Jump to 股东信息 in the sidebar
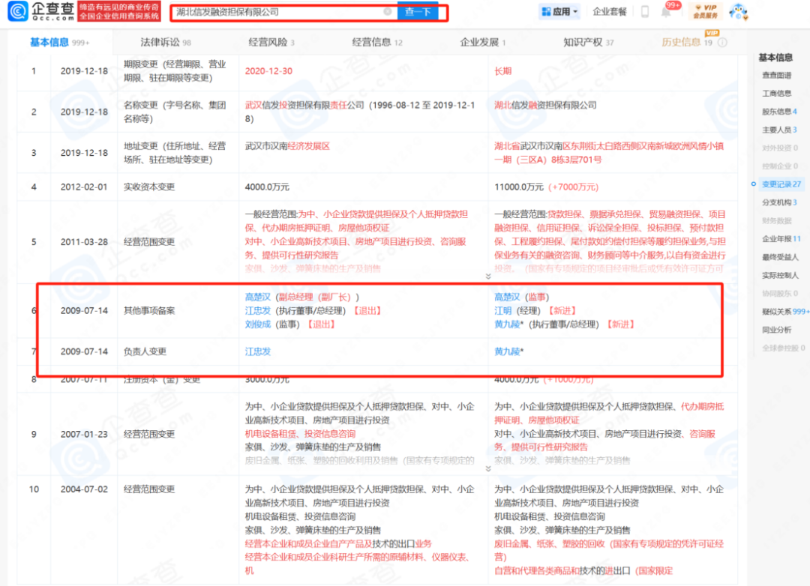810x586 pixels. click(x=776, y=112)
